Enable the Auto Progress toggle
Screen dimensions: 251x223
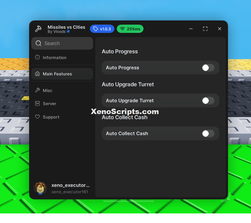pos(208,68)
